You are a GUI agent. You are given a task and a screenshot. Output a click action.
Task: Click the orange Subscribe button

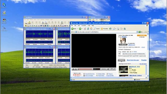(142, 35)
